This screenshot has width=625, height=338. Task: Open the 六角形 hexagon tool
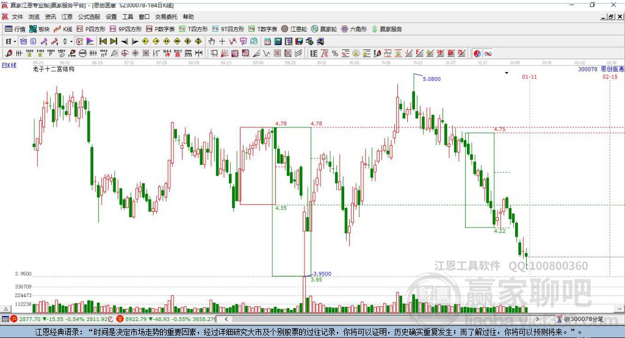point(354,29)
